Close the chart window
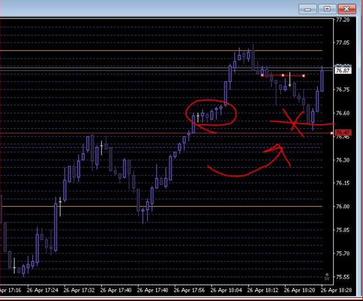 click(346, 9)
